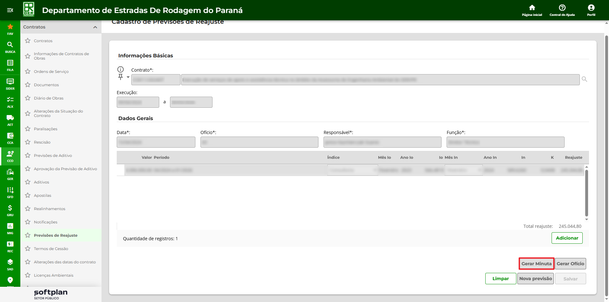The width and height of the screenshot is (609, 302).
Task: Click the table's vertical scrollbar
Action: coord(586,193)
